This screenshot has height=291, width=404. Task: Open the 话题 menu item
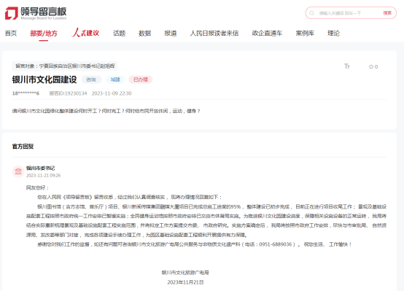(x=119, y=34)
